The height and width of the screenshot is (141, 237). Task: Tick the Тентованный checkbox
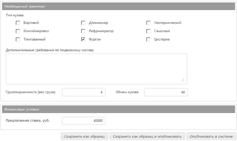pos(18,40)
